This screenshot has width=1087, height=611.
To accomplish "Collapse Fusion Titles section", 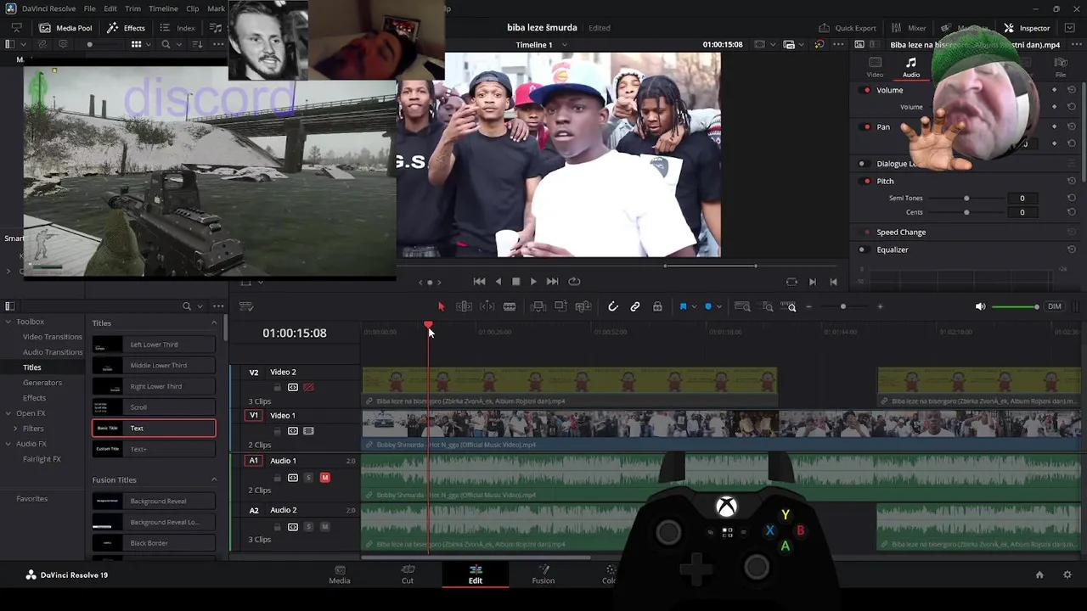I will pos(214,480).
